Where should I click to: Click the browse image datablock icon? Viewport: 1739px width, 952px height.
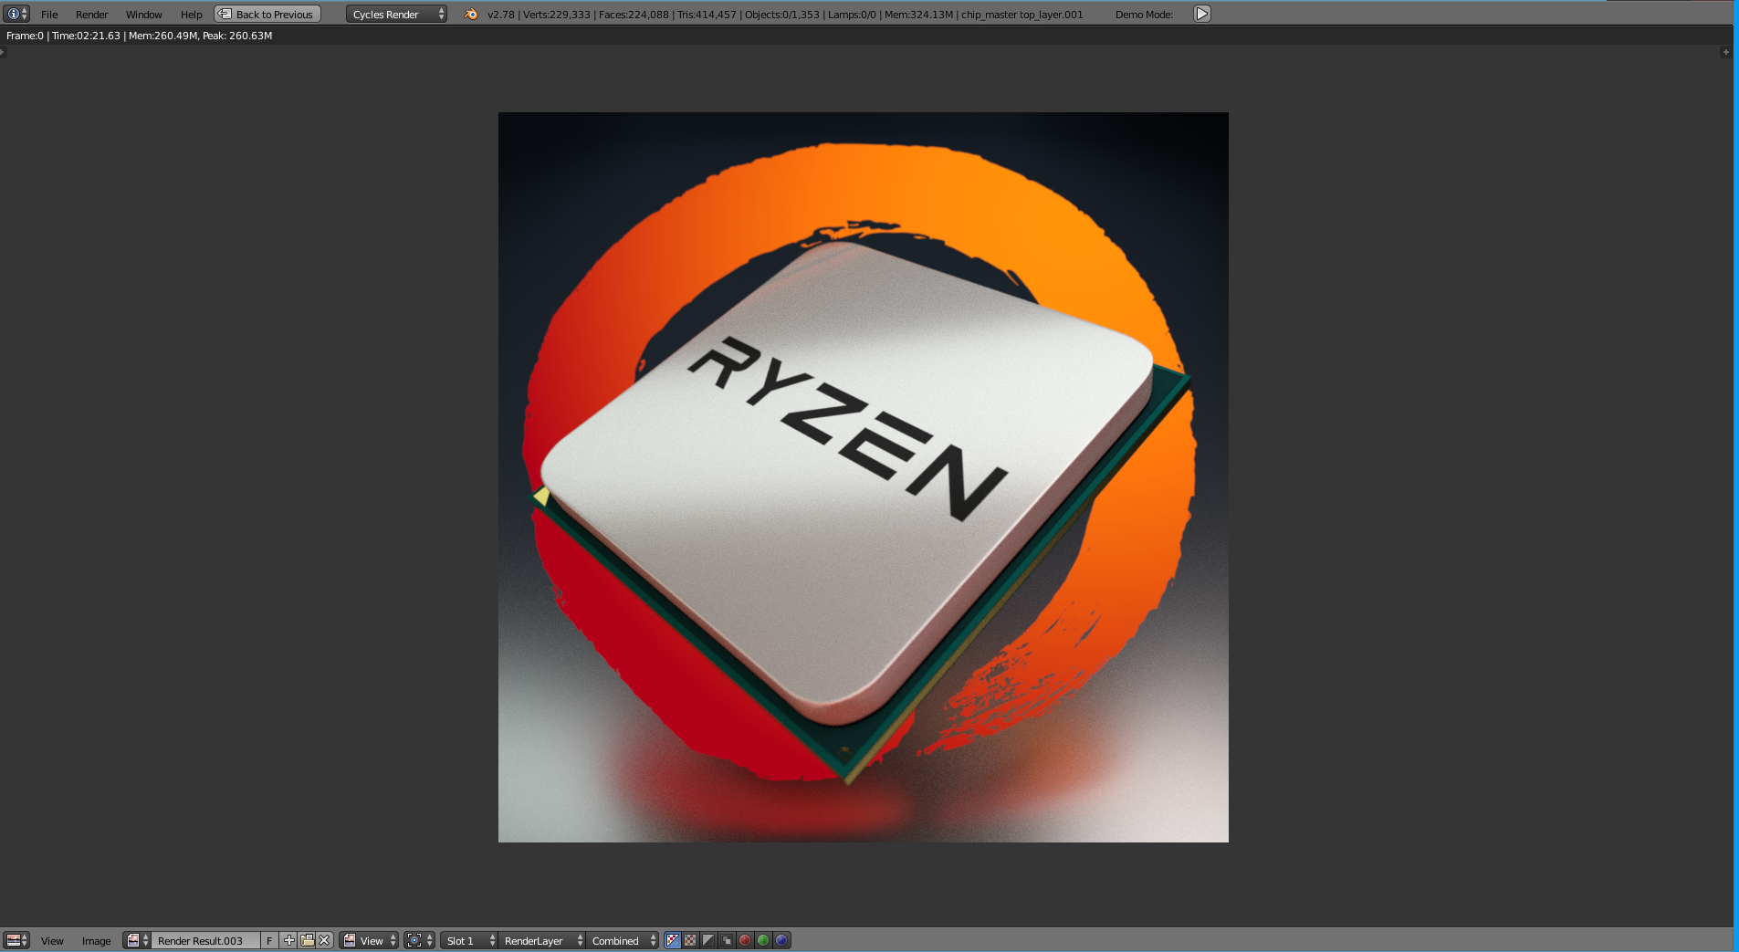point(137,940)
